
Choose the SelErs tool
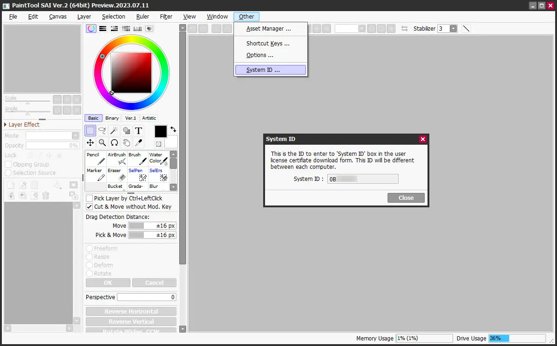click(158, 174)
